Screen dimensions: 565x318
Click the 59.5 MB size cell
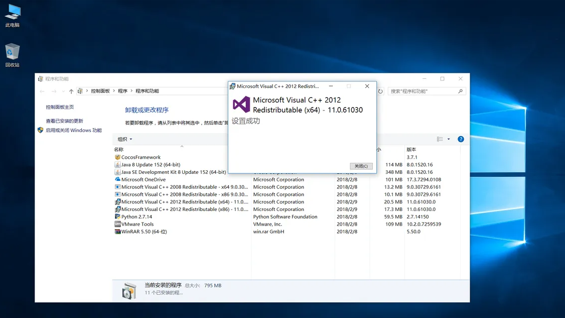[x=393, y=217]
